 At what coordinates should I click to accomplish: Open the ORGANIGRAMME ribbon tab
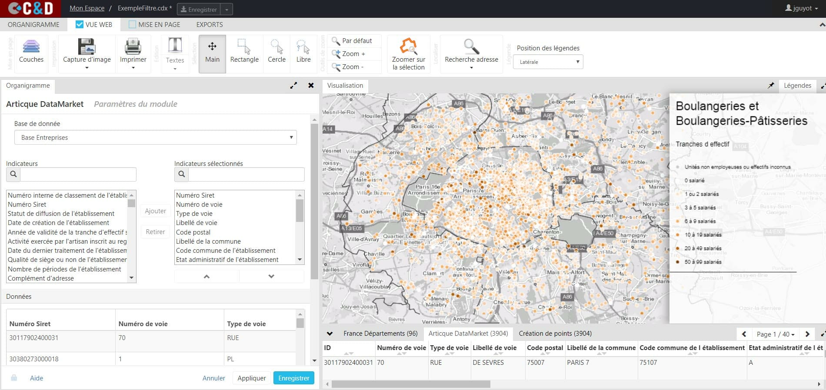coord(33,25)
